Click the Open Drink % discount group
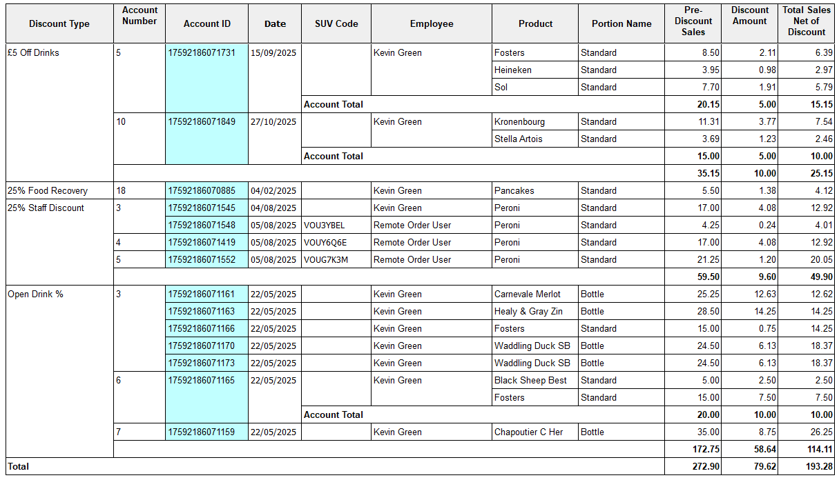 [x=35, y=294]
